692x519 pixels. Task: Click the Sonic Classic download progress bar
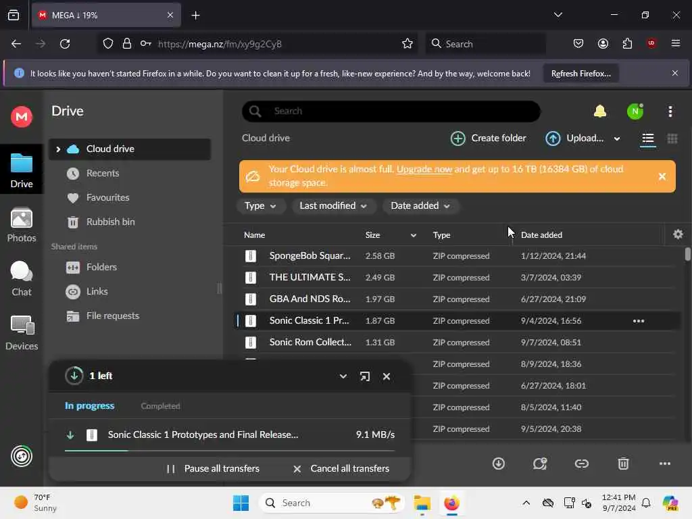[x=230, y=451]
